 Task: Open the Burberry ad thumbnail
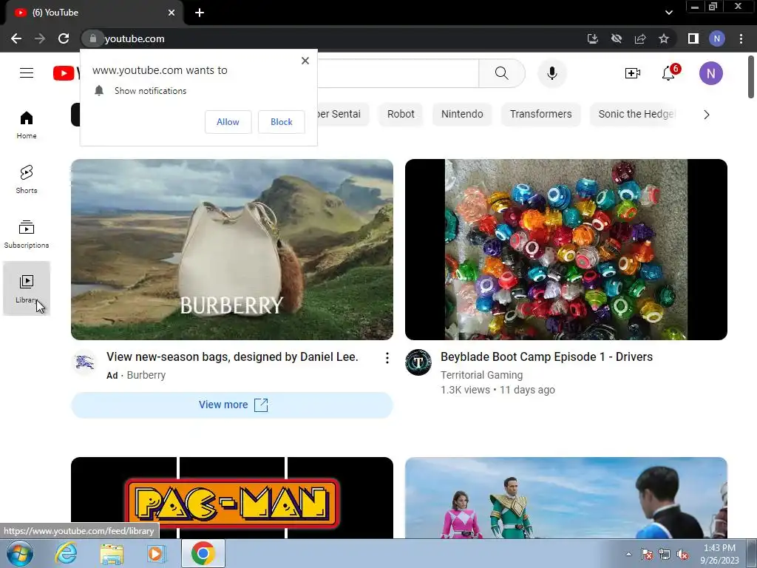click(231, 249)
